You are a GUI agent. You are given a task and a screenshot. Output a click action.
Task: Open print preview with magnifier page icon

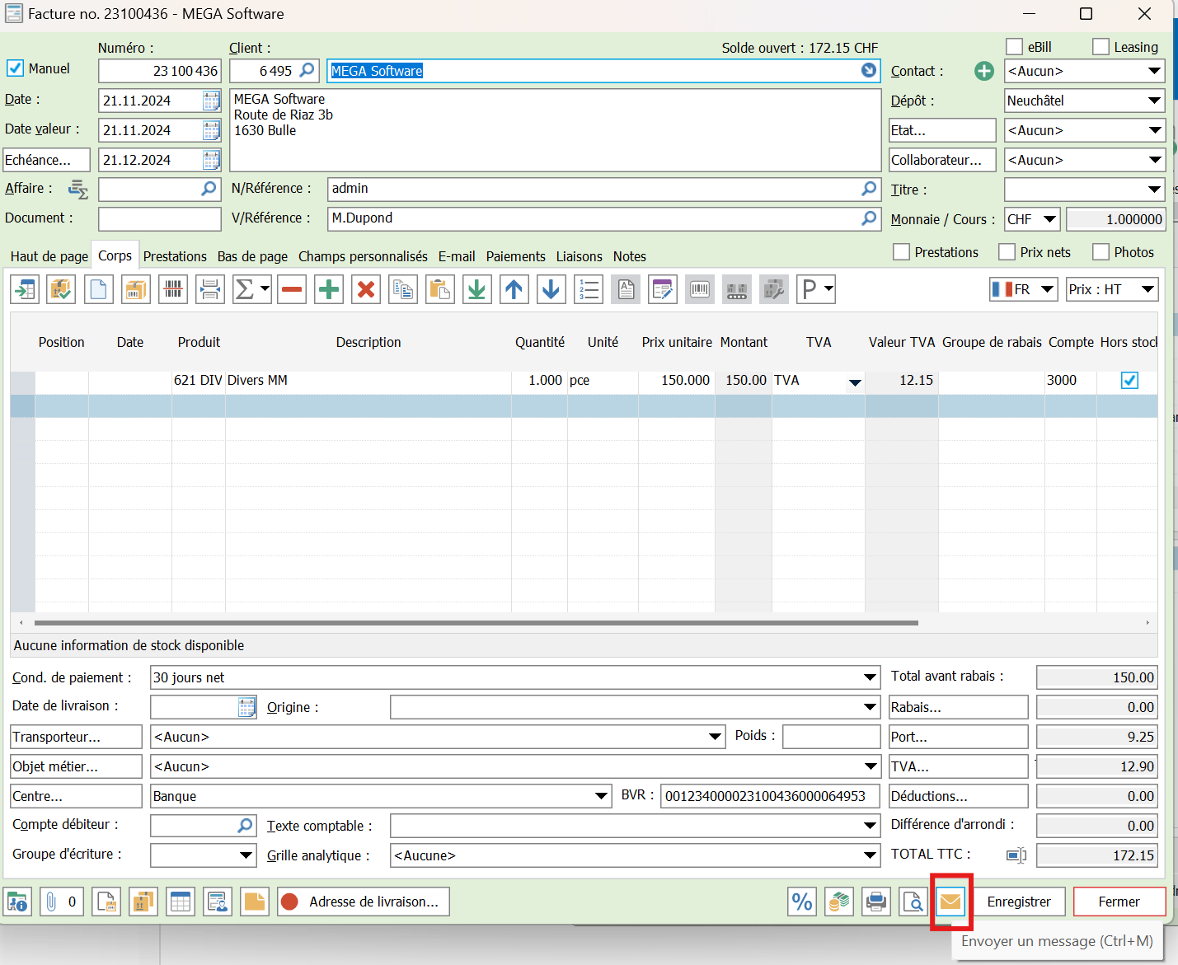coord(913,902)
